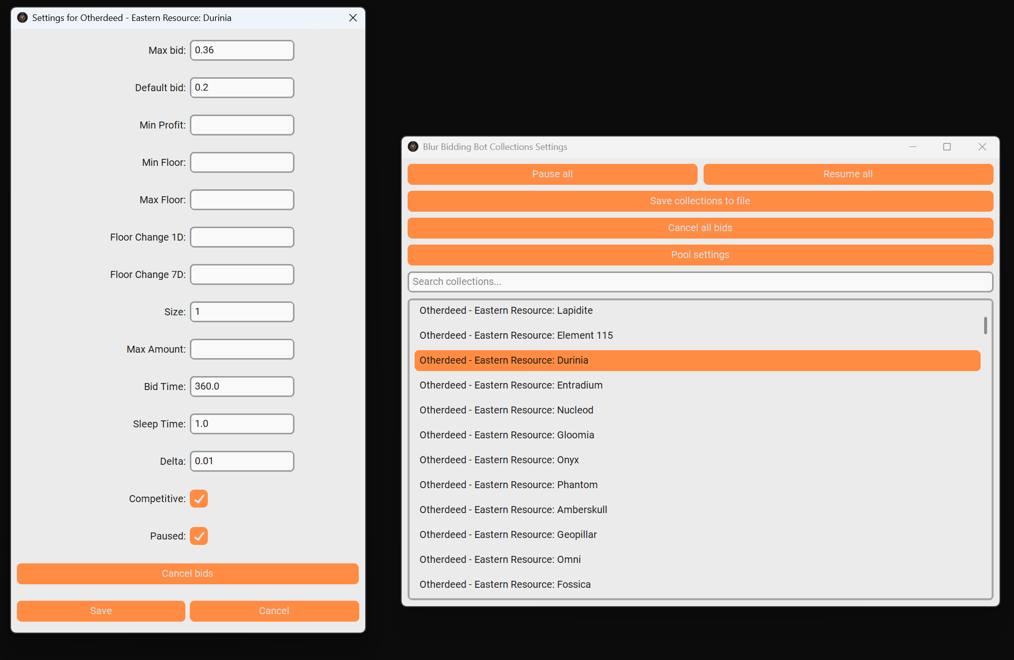
Task: Focus the Search collections field
Action: click(x=700, y=282)
